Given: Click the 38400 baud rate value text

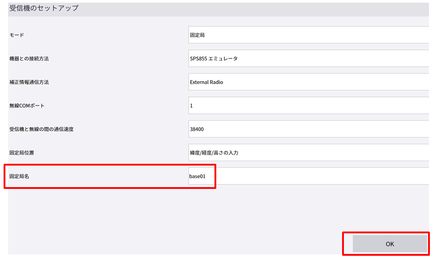Looking at the screenshot, I should point(197,129).
